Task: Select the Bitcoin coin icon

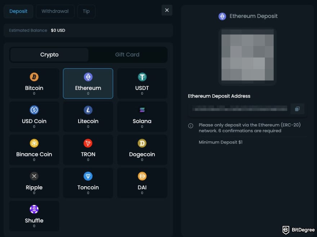Action: pyautogui.click(x=34, y=77)
